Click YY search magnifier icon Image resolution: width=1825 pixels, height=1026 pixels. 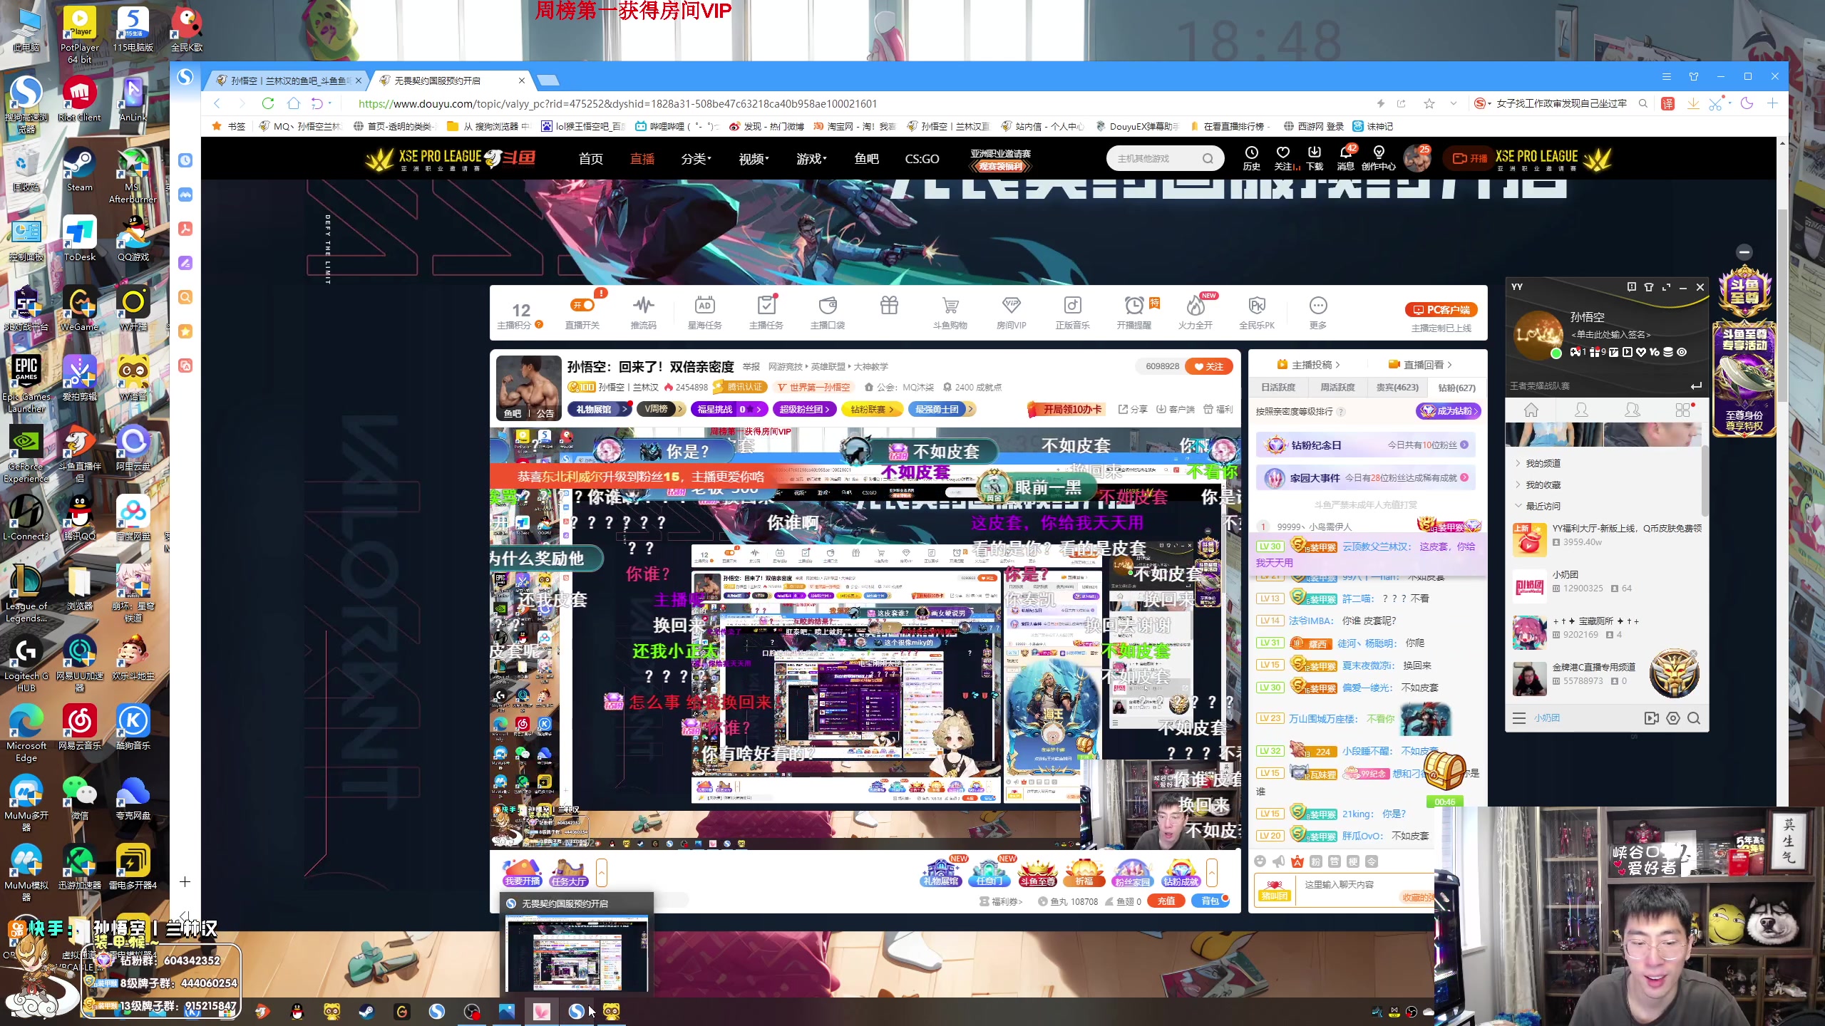click(x=1694, y=718)
